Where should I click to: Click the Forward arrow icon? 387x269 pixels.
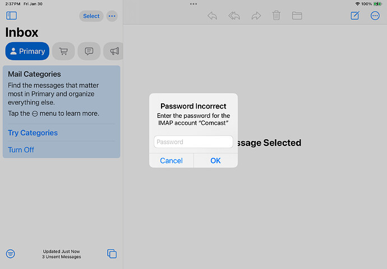tap(256, 16)
